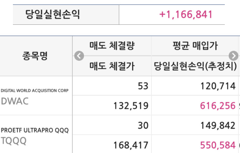Select TQQQ realized profit 550,584
The height and width of the screenshot is (153, 240).
[x=218, y=145]
